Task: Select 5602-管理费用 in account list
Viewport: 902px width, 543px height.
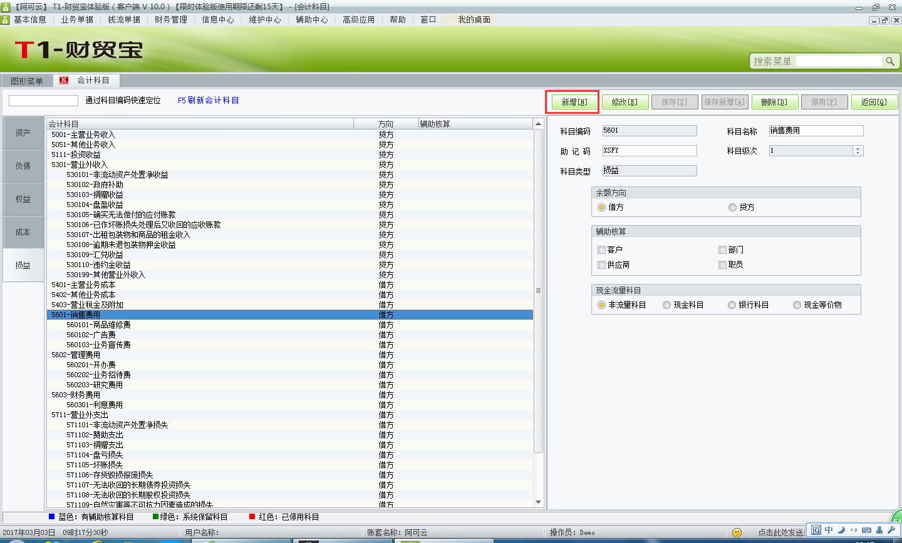Action: click(x=76, y=355)
